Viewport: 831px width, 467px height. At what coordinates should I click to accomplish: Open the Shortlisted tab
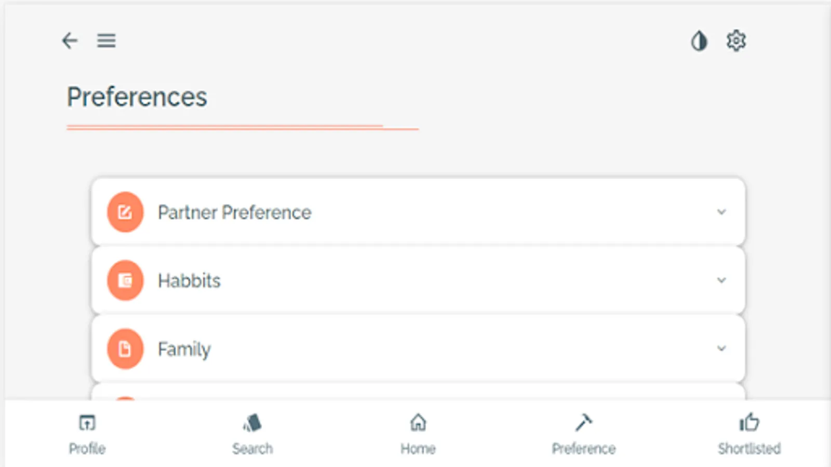click(749, 434)
